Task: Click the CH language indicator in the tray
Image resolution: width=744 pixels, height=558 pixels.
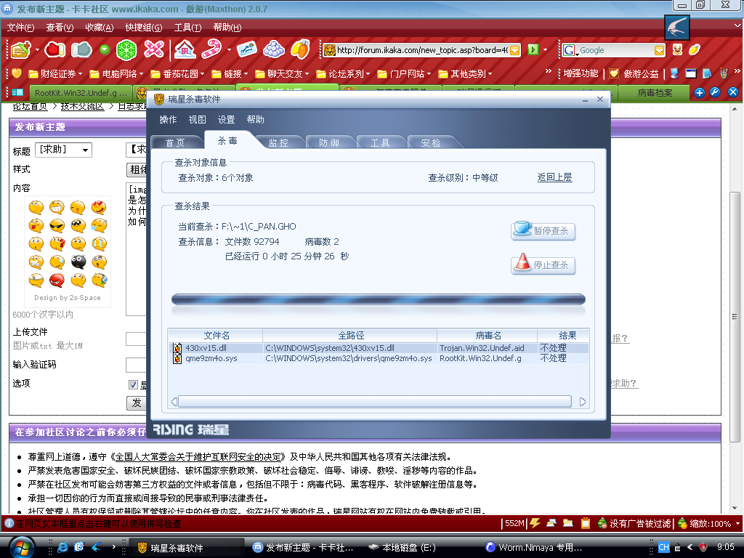Action: point(663,547)
